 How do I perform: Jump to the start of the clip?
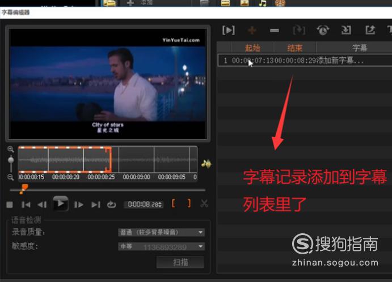coord(26,204)
